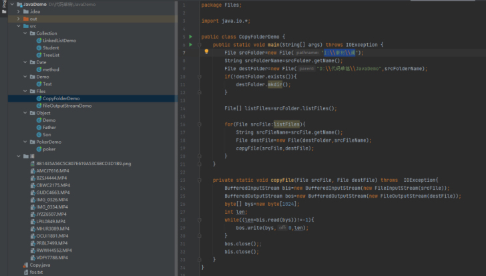Collapse the Demo package
This screenshot has width=486, height=276.
pos(25,77)
